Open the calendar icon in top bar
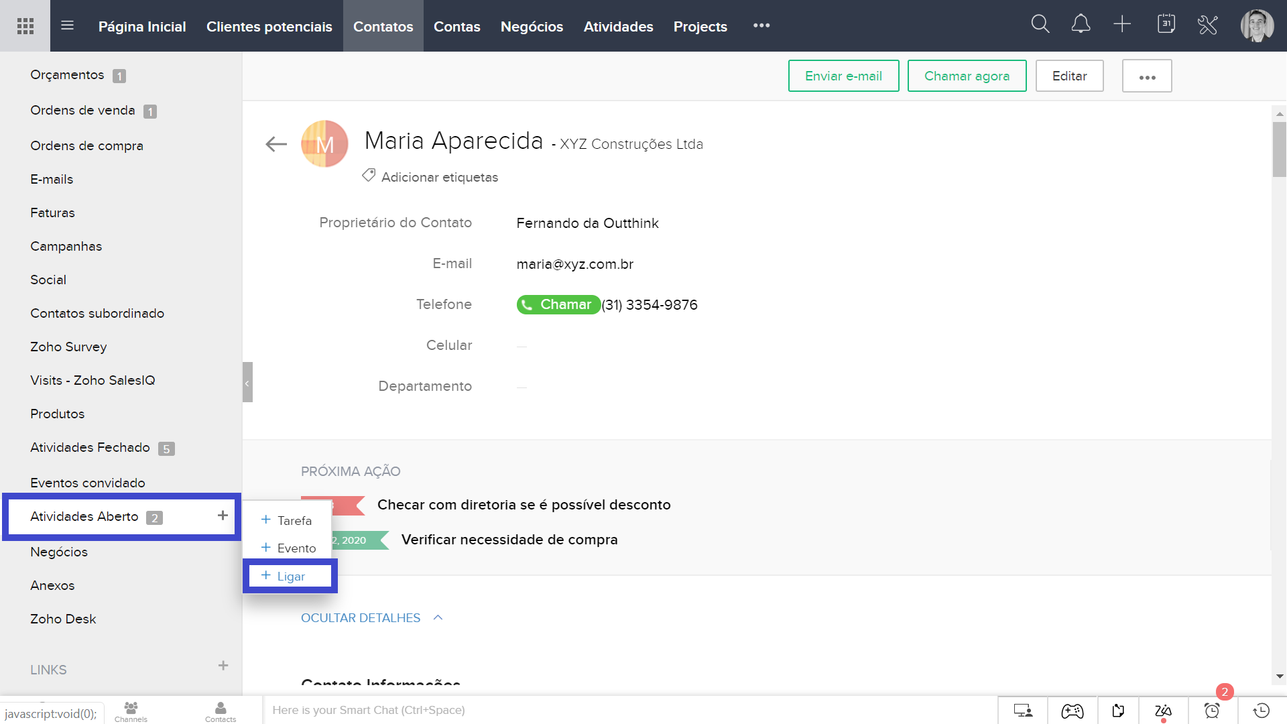Image resolution: width=1287 pixels, height=724 pixels. [1166, 25]
